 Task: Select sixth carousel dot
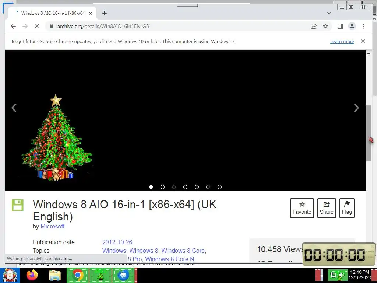pyautogui.click(x=208, y=187)
